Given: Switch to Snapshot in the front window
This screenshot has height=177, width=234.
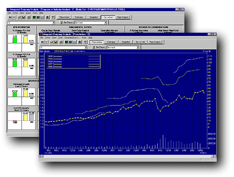Looking at the screenshot, I should [126, 42].
